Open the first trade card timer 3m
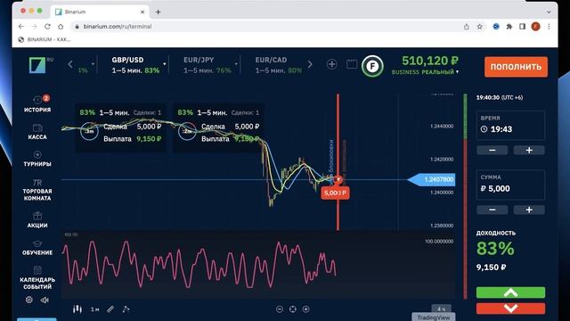Viewport: 570px width, 321px height. (89, 131)
